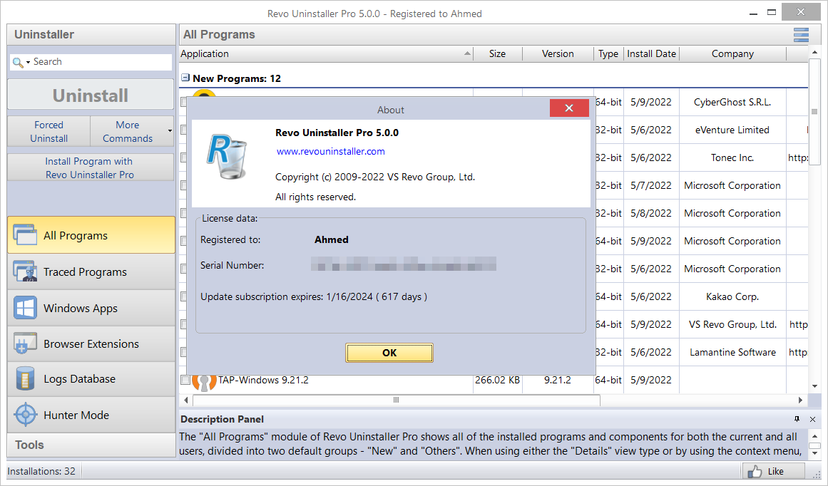Select the Lamantine Software company cell

point(732,352)
